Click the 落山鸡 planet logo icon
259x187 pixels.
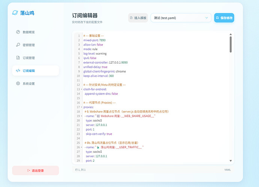coord(15,13)
